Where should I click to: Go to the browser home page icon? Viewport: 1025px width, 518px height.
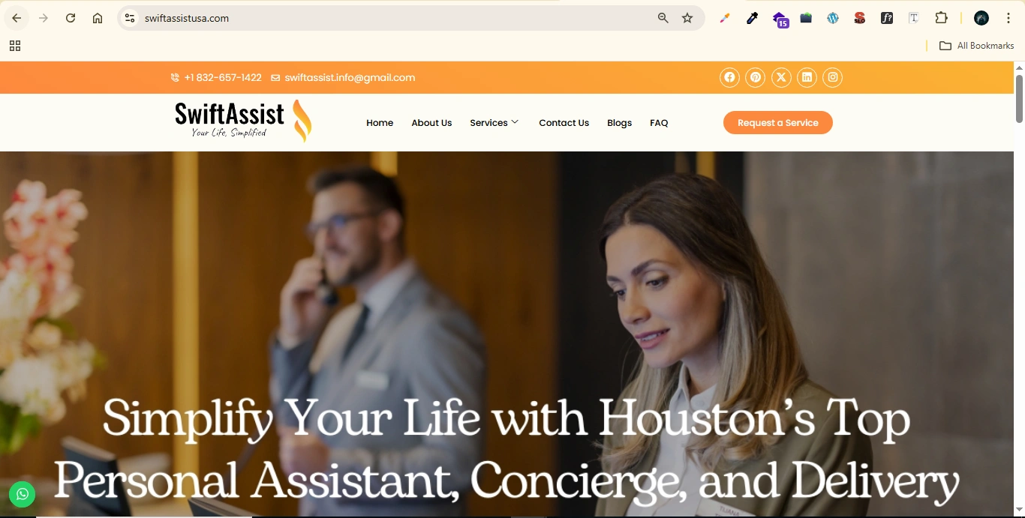98,18
